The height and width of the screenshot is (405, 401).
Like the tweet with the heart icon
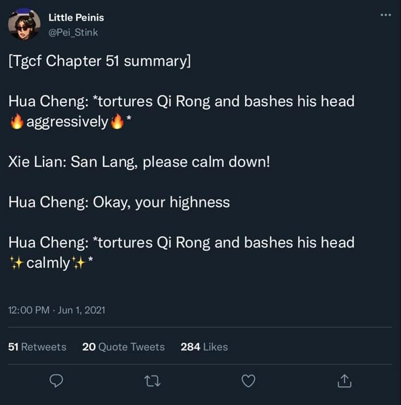[x=248, y=381]
